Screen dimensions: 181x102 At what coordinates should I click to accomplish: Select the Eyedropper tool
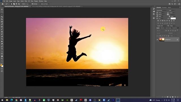point(2,24)
